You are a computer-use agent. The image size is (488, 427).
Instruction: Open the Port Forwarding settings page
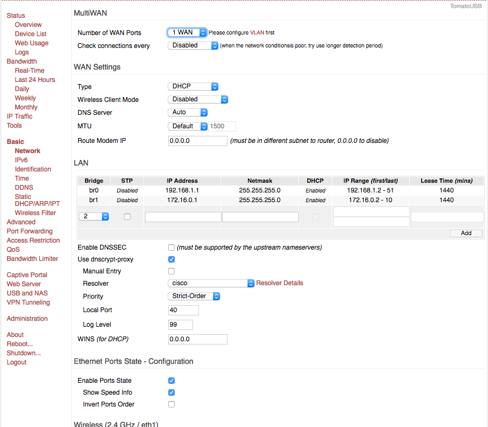coord(29,231)
